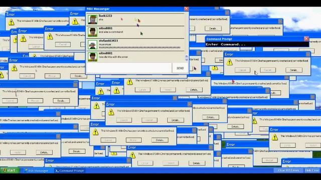321x180 pixels.
Task: Click nitro8881's avatar beside "now do this with the error"
Action: (92, 56)
